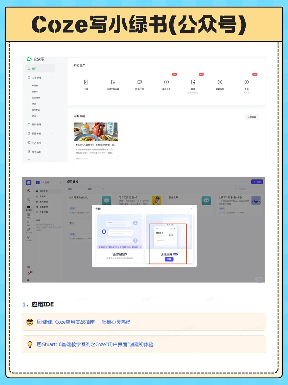Click the 视频消息 play icon

coord(166,82)
